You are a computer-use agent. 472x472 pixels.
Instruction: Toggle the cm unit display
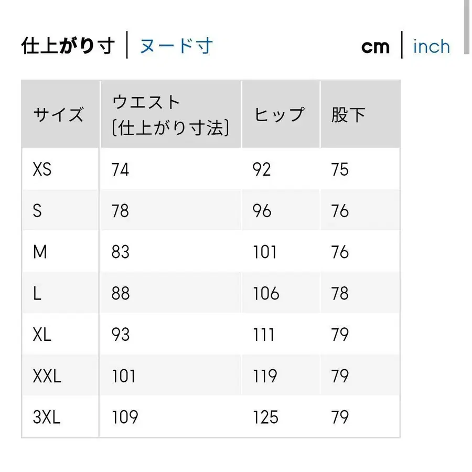376,46
